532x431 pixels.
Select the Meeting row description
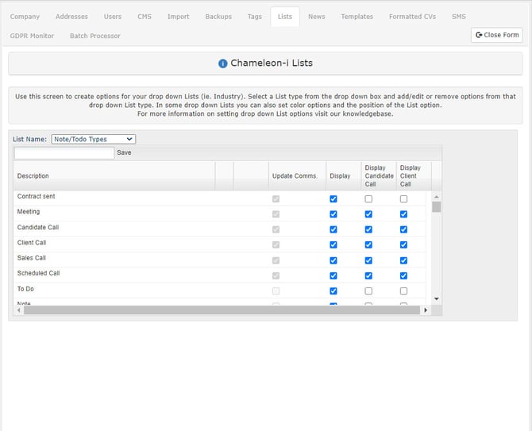click(29, 212)
